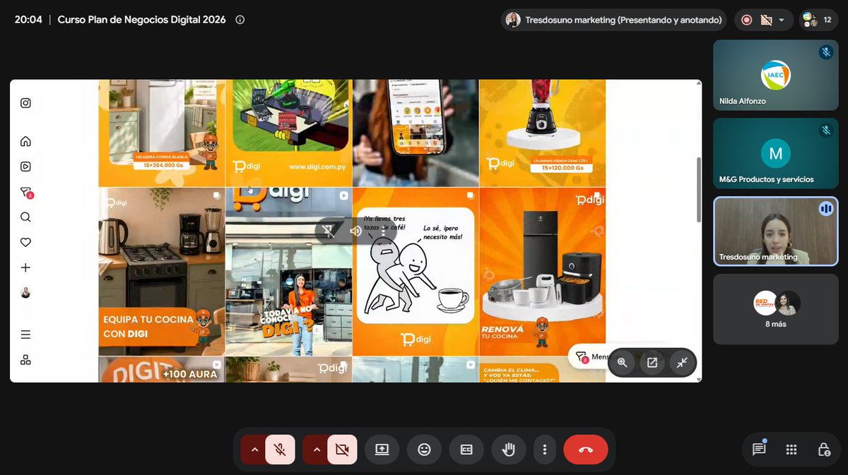The image size is (848, 475).
Task: Open Instagram Reels icon
Action: pos(25,167)
